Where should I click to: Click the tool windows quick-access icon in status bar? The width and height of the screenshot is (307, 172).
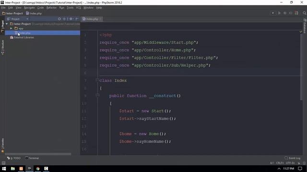pyautogui.click(x=3, y=163)
